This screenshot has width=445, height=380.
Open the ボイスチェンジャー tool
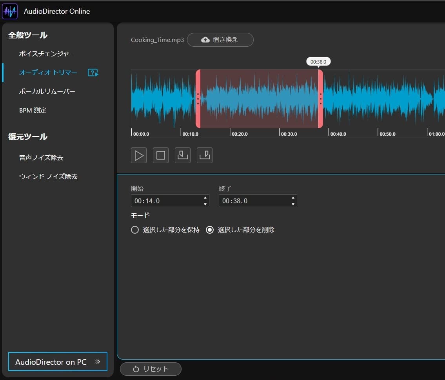(47, 54)
